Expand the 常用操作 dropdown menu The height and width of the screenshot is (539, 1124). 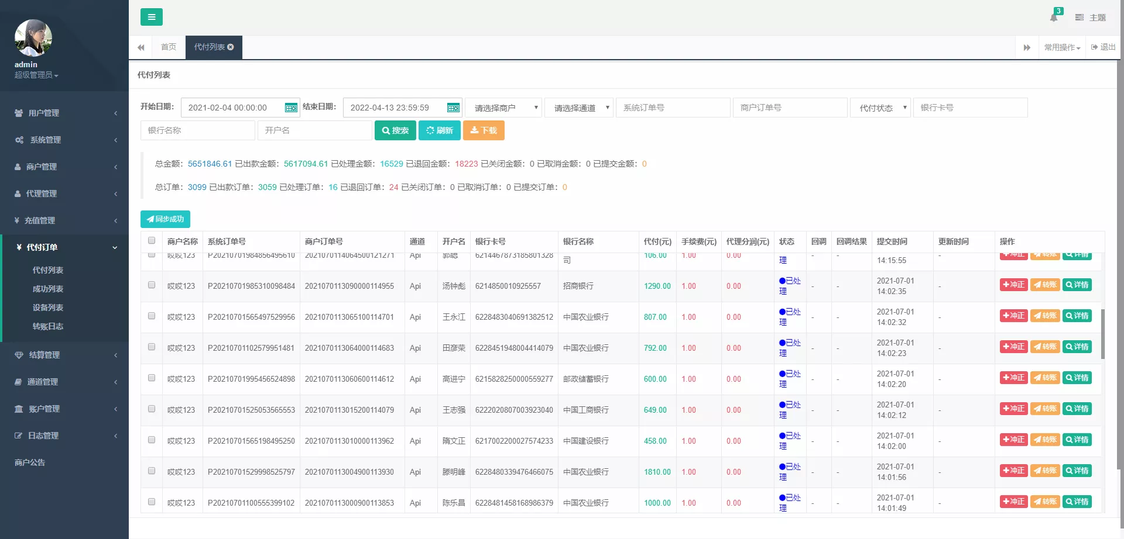(x=1062, y=47)
